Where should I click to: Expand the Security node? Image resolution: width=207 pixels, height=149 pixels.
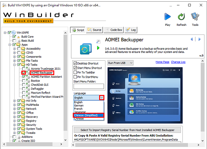click(x=15, y=125)
